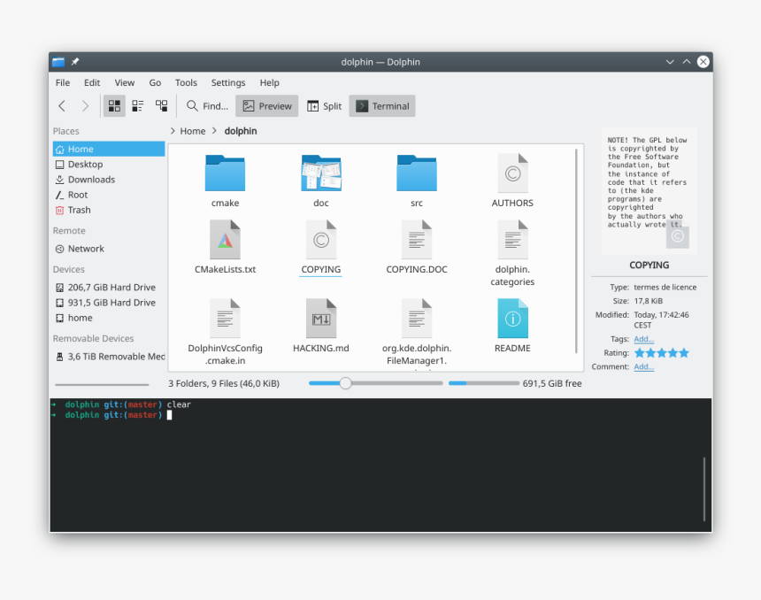Select the cmake folder icon
Image resolution: width=761 pixels, height=600 pixels.
(225, 173)
